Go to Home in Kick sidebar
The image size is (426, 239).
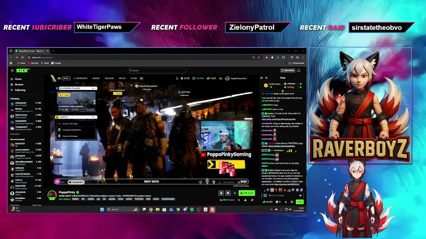pos(16,79)
